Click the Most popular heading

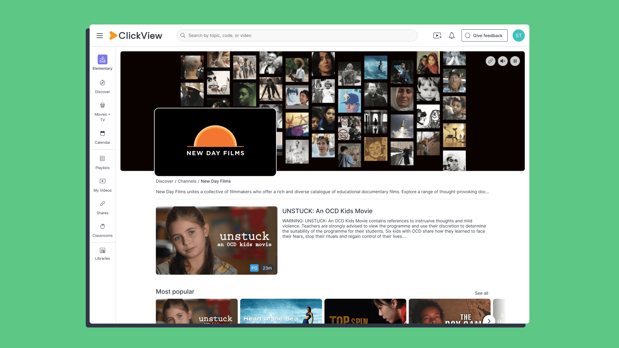coord(175,292)
